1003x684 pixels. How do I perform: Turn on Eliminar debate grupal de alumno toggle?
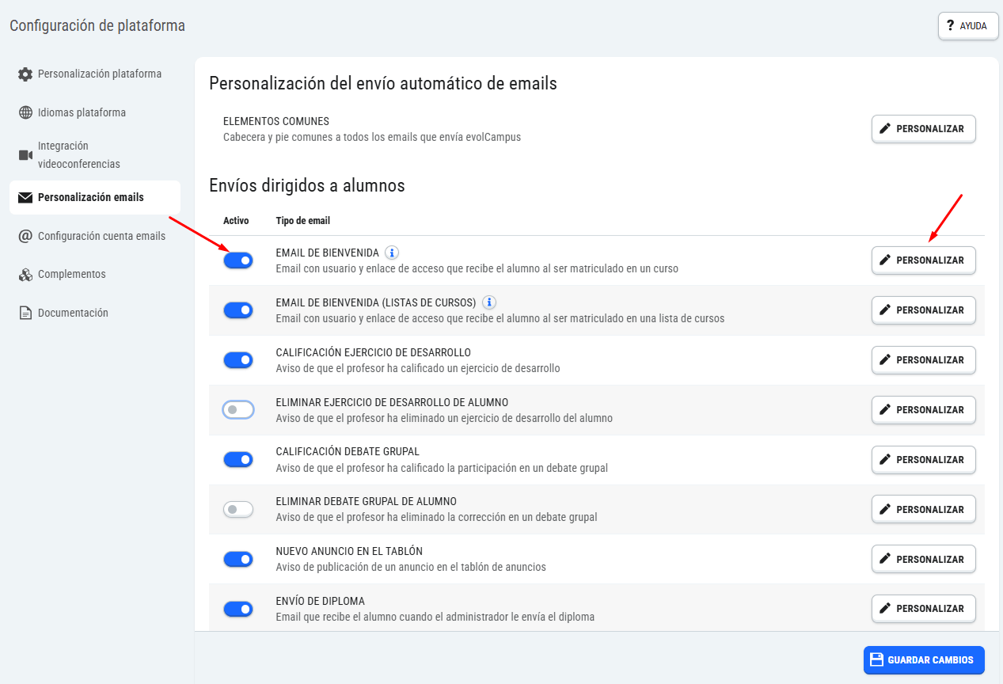pos(238,510)
